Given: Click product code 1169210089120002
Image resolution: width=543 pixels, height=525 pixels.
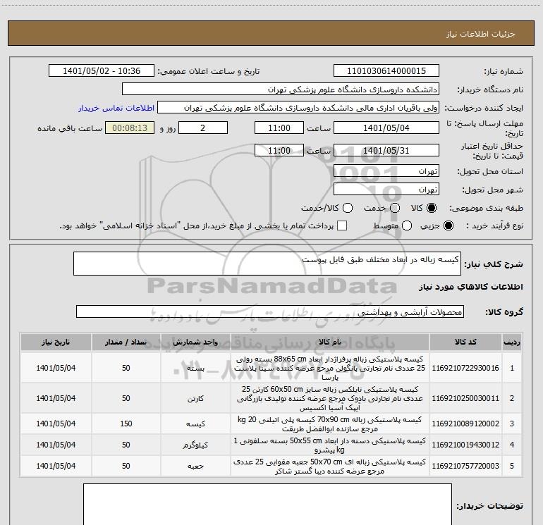Looking at the screenshot, I should 465,424.
